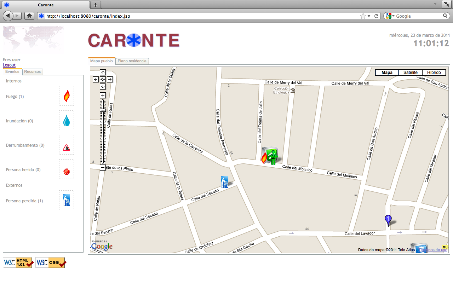
Task: Click the 'Colección Etnológica' map label
Action: 281,91
